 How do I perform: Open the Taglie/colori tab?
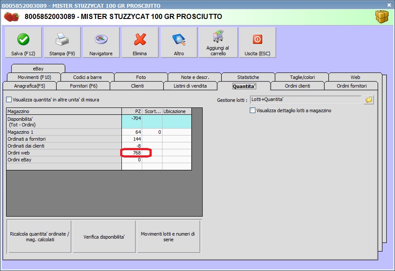(x=302, y=77)
